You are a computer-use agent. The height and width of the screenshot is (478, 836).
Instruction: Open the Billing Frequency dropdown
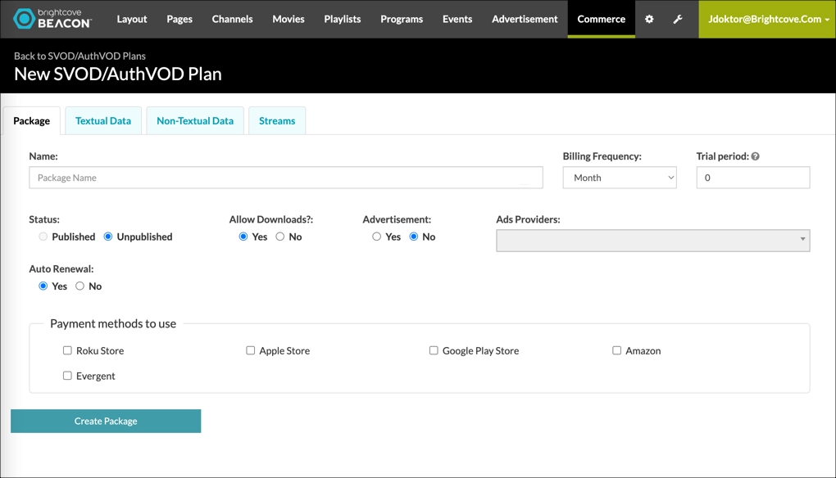[620, 178]
